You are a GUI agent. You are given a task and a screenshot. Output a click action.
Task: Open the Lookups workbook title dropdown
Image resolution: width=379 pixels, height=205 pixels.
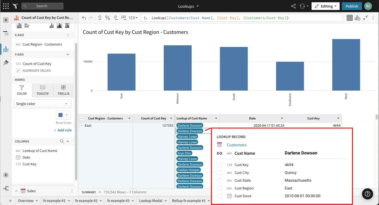[x=189, y=6]
